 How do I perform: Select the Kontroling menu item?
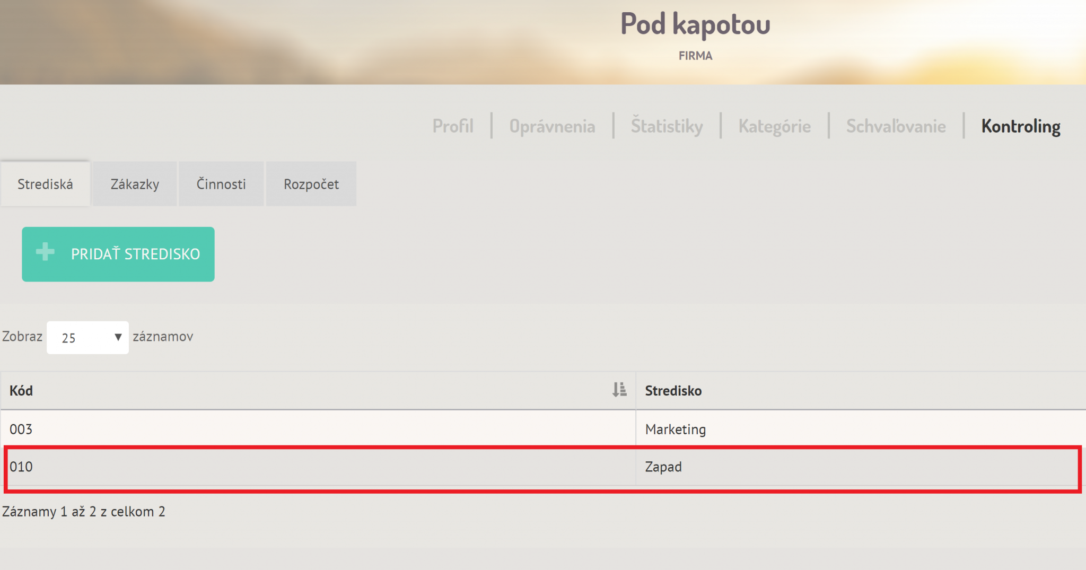[x=1021, y=126]
